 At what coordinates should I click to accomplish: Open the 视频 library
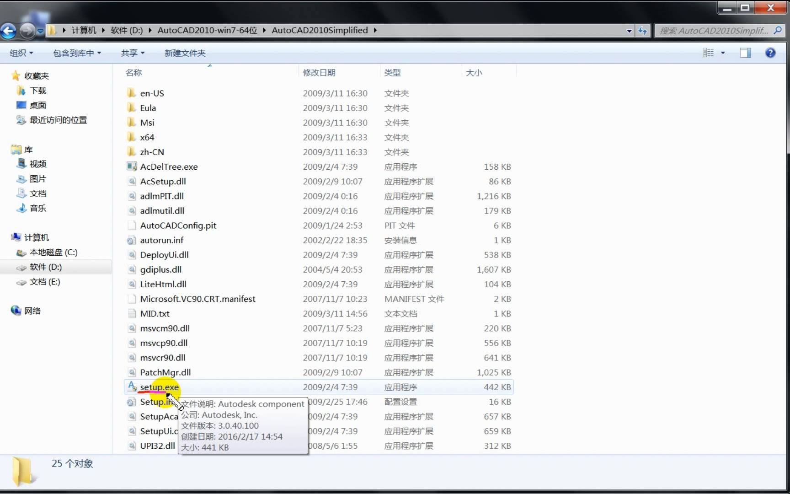(38, 164)
